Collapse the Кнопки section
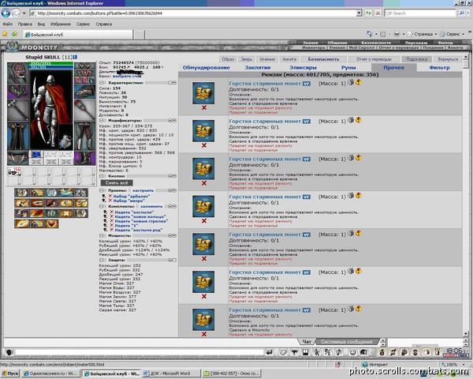Image resolution: width=473 pixels, height=379 pixels. point(102,175)
